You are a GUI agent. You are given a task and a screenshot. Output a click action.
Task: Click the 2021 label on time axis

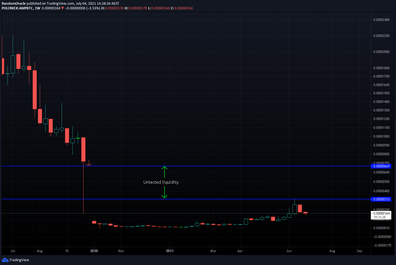170,251
